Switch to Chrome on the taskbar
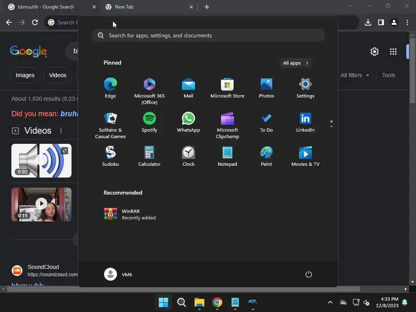This screenshot has height=312, width=416. pyautogui.click(x=217, y=302)
